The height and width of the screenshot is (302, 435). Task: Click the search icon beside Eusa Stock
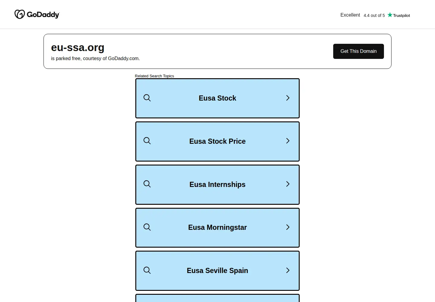[147, 98]
